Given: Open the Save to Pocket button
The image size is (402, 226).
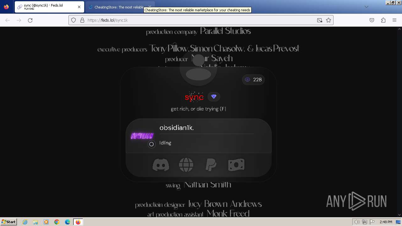Looking at the screenshot, I should pyautogui.click(x=372, y=20).
